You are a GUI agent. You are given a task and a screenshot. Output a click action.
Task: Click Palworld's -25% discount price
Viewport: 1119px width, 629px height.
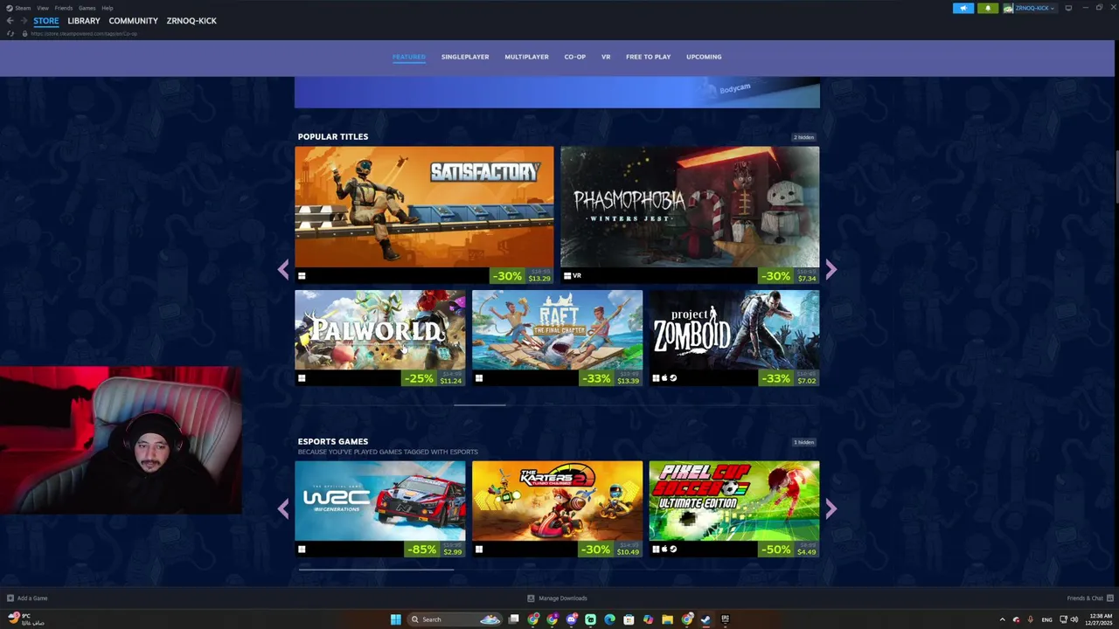click(433, 378)
